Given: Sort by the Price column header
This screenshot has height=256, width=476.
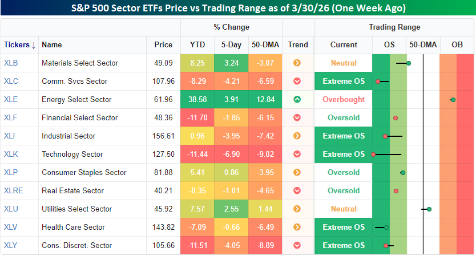Looking at the screenshot, I should point(163,44).
